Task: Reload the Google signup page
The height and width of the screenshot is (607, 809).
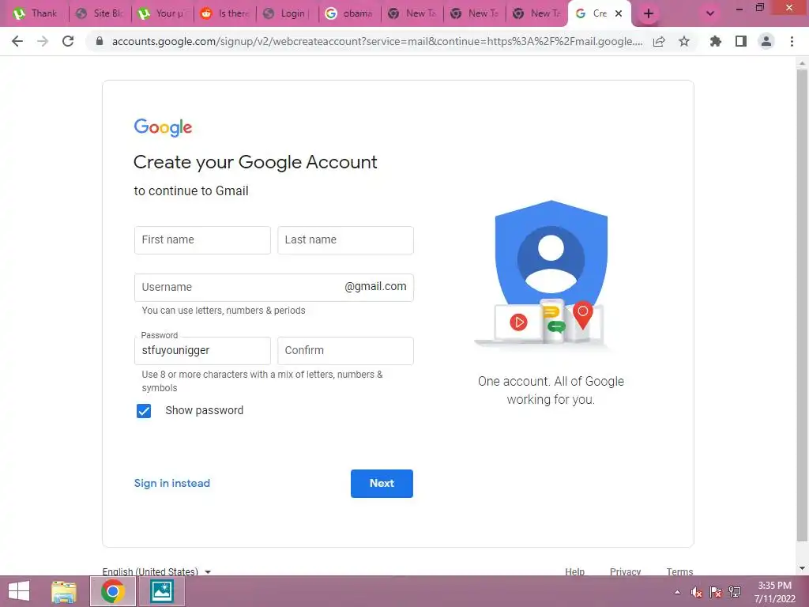Action: click(x=68, y=41)
